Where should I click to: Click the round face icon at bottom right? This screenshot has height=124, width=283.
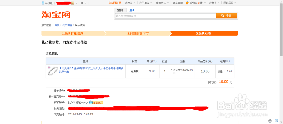point(270,121)
